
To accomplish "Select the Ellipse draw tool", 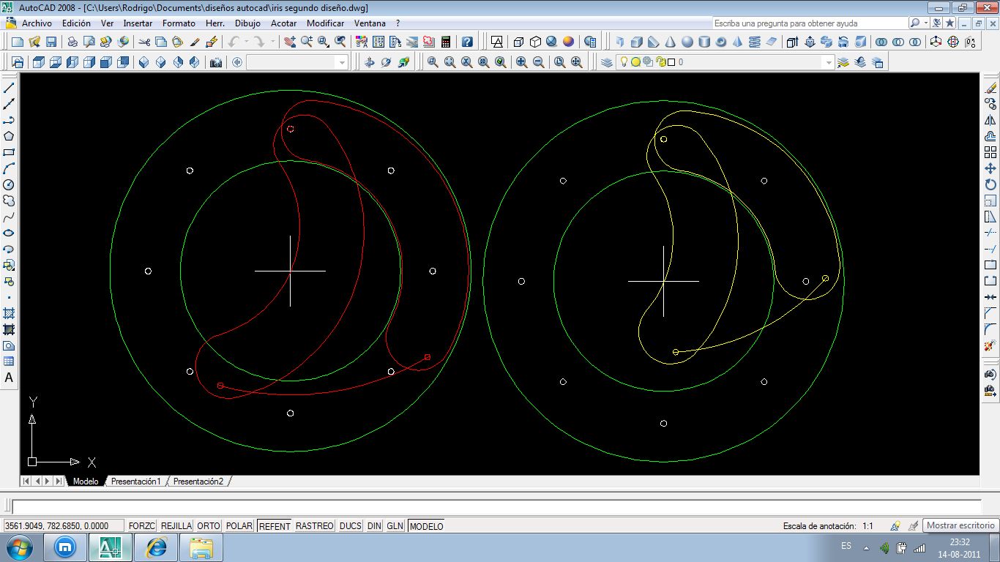I will tap(10, 233).
